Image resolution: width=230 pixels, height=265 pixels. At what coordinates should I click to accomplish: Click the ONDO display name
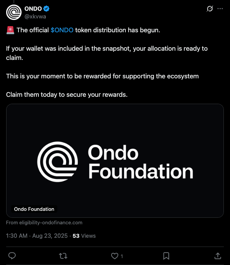(33, 8)
